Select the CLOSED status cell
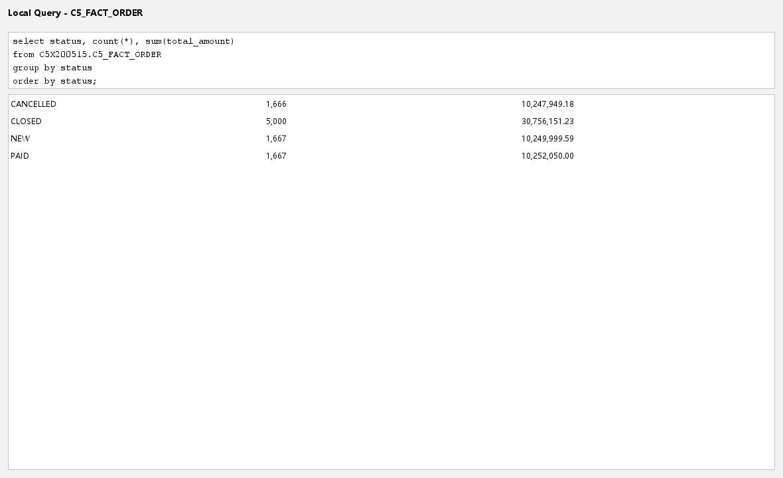Viewport: 783px width, 478px height. click(26, 121)
